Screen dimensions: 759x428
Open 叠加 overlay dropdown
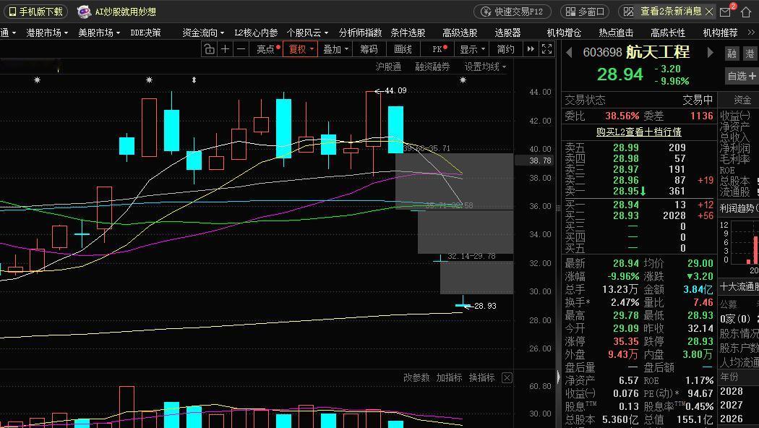click(336, 49)
